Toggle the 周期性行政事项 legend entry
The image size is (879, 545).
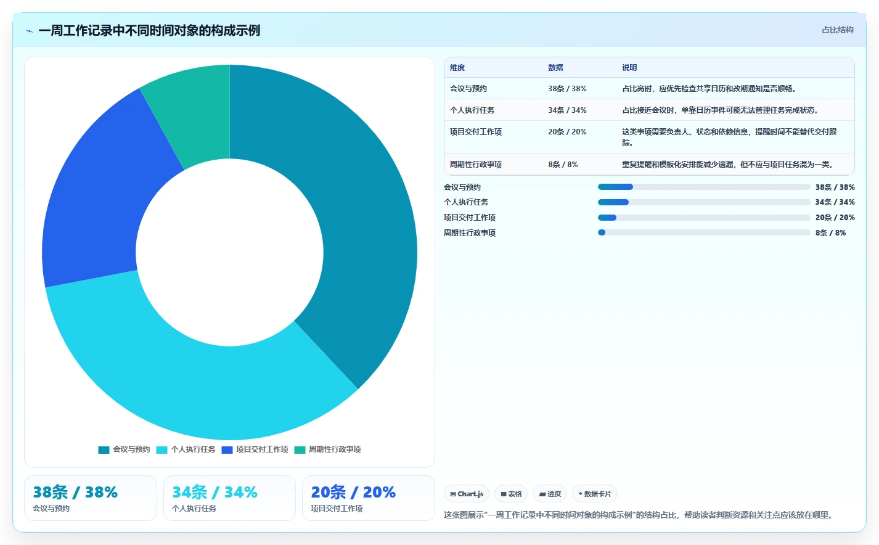pos(327,449)
